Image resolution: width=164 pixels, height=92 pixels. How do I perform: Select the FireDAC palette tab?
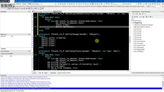70,6
